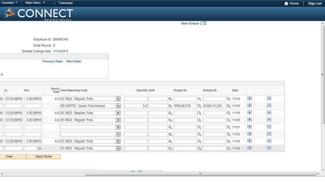This screenshot has height=182, width=325.
Task: Delete the 11/21 row with minus icon
Action: click(x=269, y=127)
